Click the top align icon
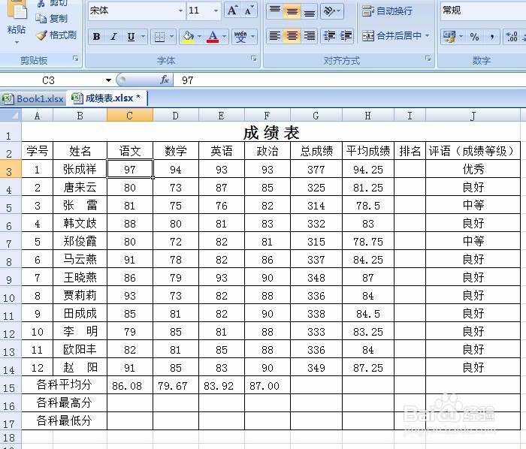 point(275,11)
